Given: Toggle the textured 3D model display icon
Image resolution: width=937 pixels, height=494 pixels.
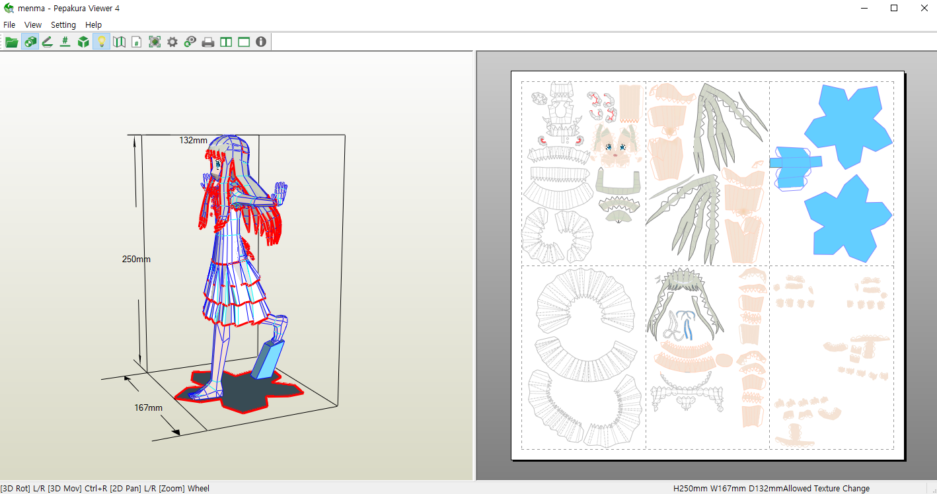Looking at the screenshot, I should [x=30, y=42].
